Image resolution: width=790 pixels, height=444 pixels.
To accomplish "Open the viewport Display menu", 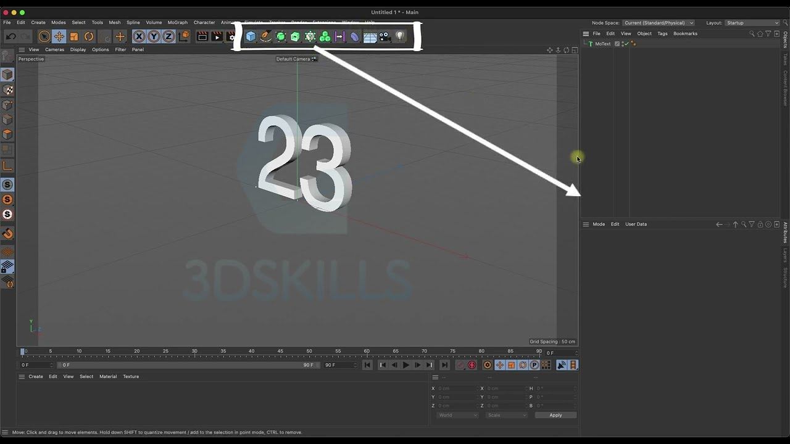I will pos(78,49).
